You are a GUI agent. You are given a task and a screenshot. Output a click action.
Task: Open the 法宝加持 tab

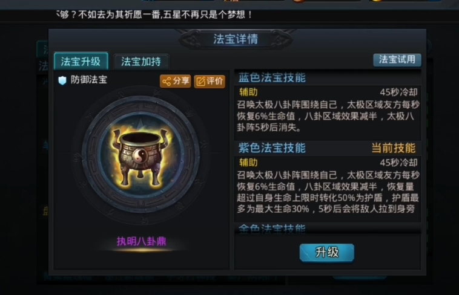tap(141, 62)
